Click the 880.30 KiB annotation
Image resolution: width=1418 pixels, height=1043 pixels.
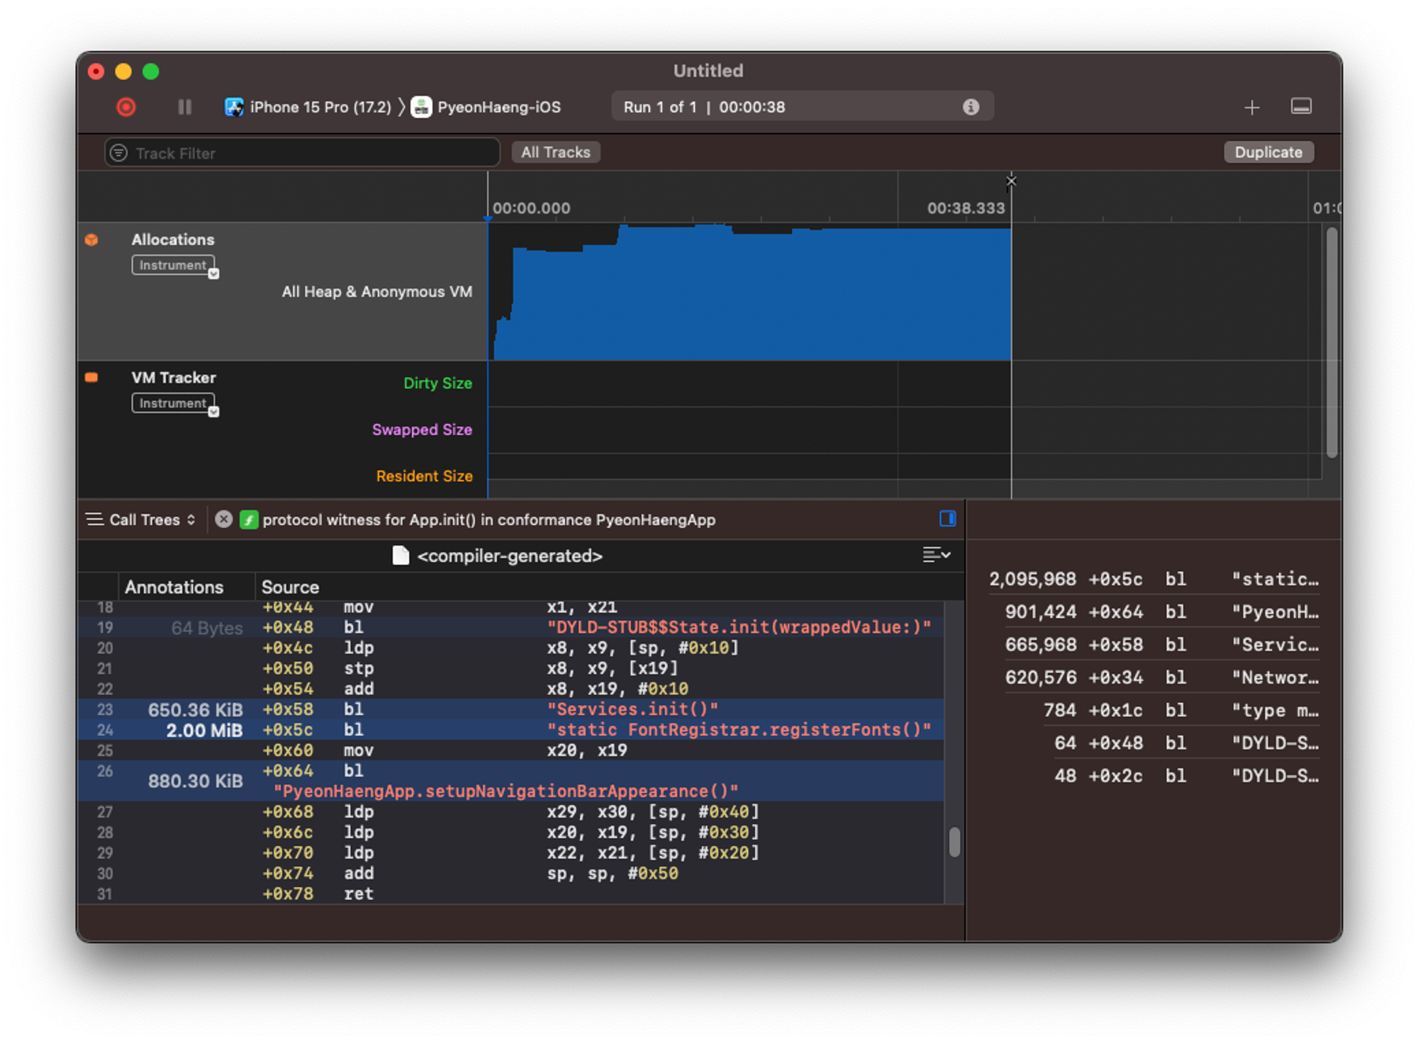tap(195, 781)
